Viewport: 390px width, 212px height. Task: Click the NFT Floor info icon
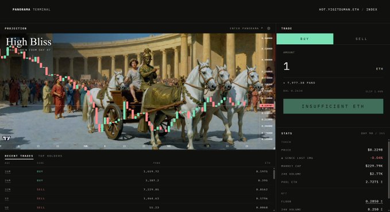point(381,201)
